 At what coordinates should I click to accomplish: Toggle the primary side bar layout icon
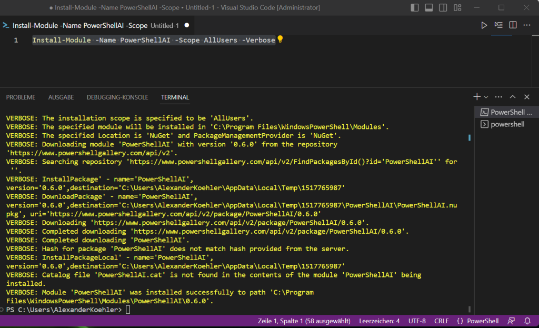click(x=415, y=7)
